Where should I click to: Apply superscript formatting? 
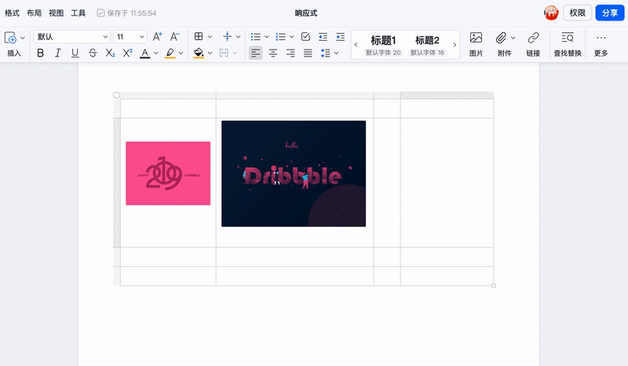(127, 53)
